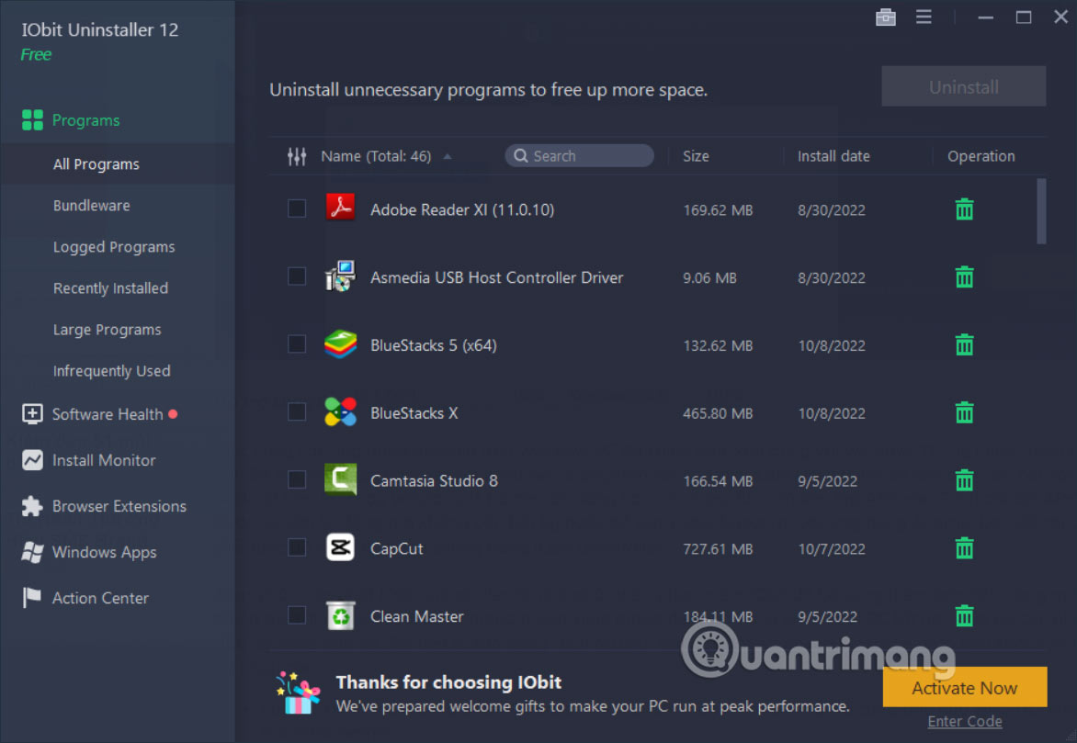Screen dimensions: 1077x743
Task: Click the Activate Now button
Action: pyautogui.click(x=964, y=687)
